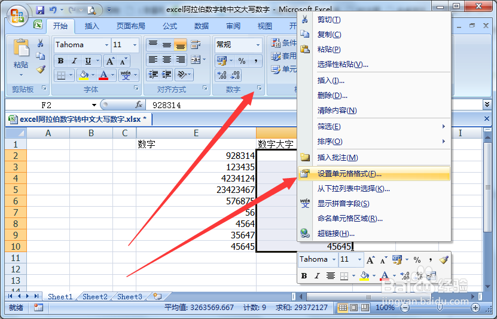
Task: Switch to the 公式 ribbon tab
Action: pyautogui.click(x=170, y=26)
